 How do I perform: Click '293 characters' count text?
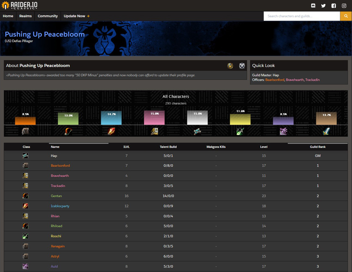pos(176,103)
